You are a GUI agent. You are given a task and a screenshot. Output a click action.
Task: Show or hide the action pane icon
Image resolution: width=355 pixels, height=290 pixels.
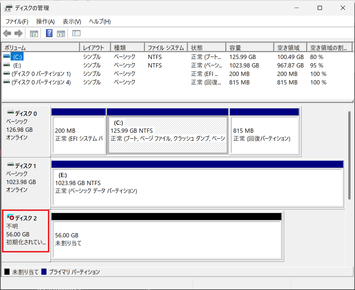(61, 34)
